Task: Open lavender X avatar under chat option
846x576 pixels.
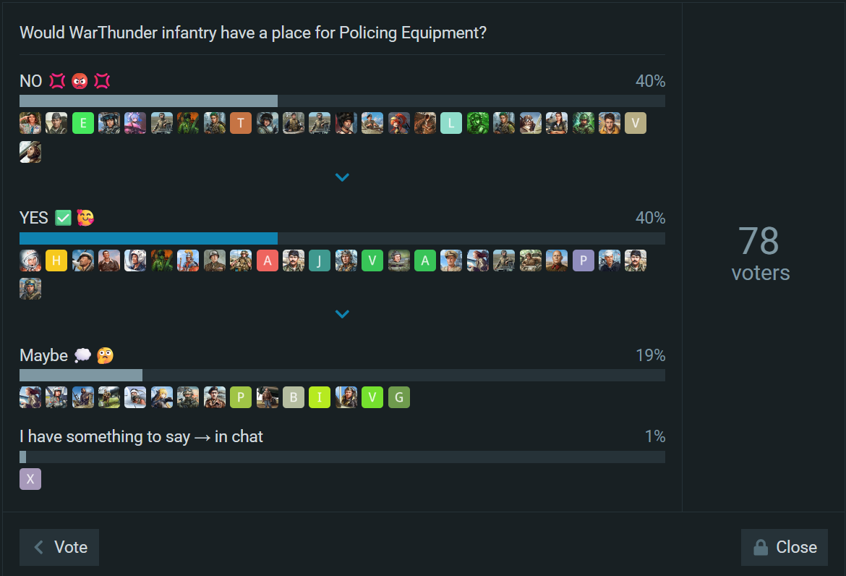Action: pyautogui.click(x=30, y=479)
